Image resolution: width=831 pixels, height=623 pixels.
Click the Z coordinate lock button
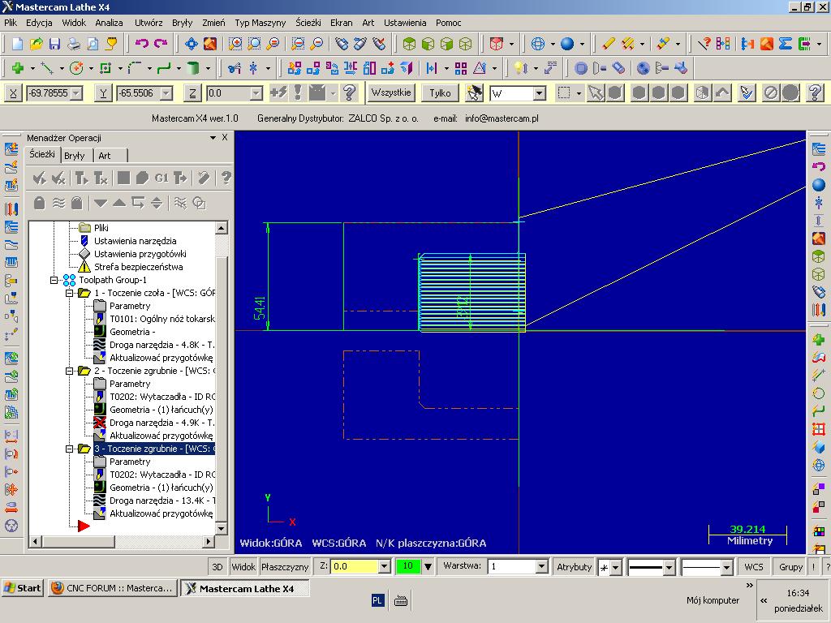[192, 93]
